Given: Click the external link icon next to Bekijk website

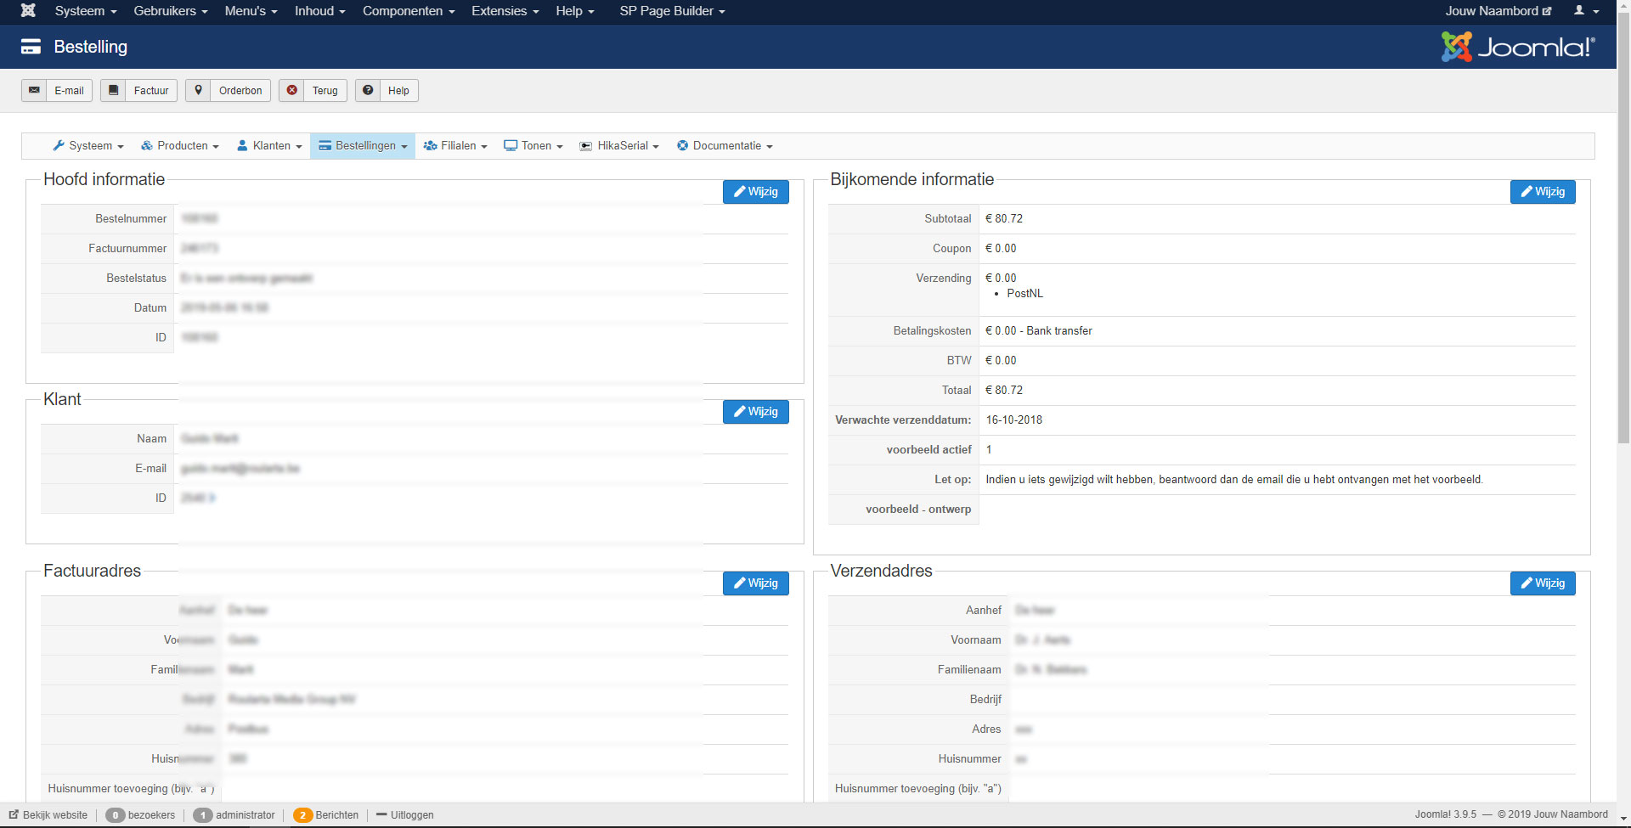Looking at the screenshot, I should click(14, 814).
